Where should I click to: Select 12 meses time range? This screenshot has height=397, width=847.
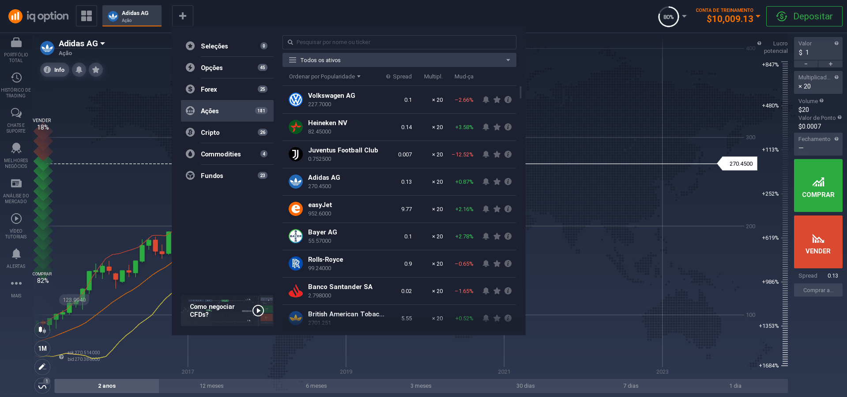(211, 386)
